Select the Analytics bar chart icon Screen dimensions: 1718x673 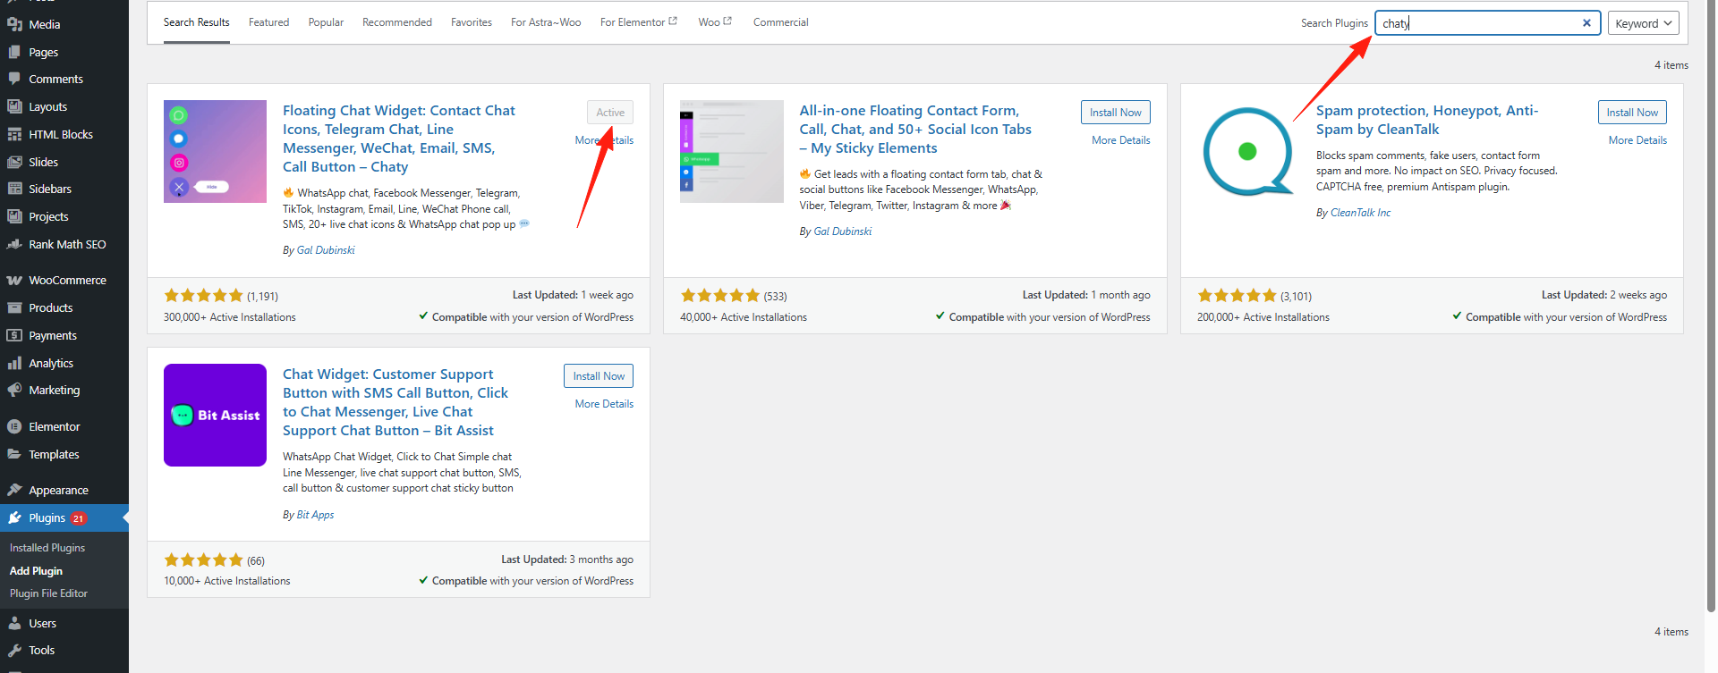[x=14, y=364]
